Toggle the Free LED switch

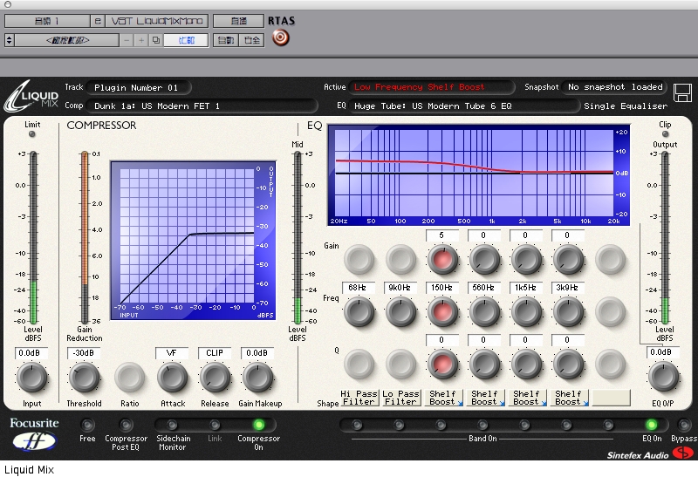(x=87, y=425)
